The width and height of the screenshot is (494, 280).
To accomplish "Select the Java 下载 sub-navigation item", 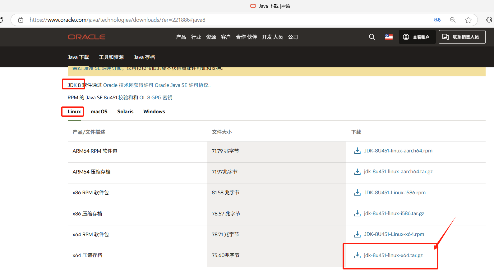I will coord(78,57).
